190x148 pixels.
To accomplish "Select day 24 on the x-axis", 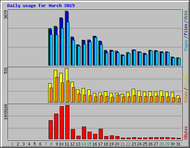I will pos(139,144).
